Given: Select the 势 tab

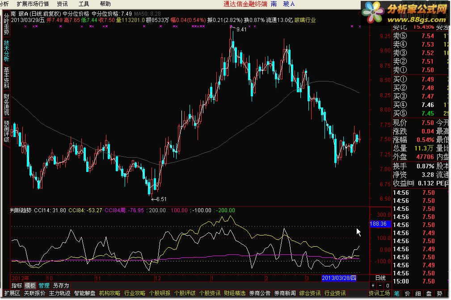Looking at the screenshot, I should click(439, 294).
